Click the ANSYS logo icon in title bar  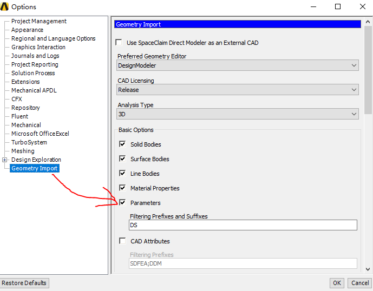click(4, 6)
